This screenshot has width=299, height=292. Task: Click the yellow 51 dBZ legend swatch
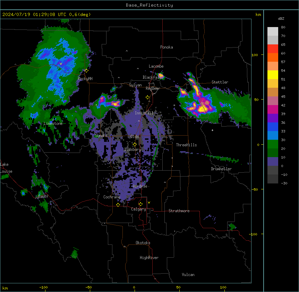click(x=273, y=75)
